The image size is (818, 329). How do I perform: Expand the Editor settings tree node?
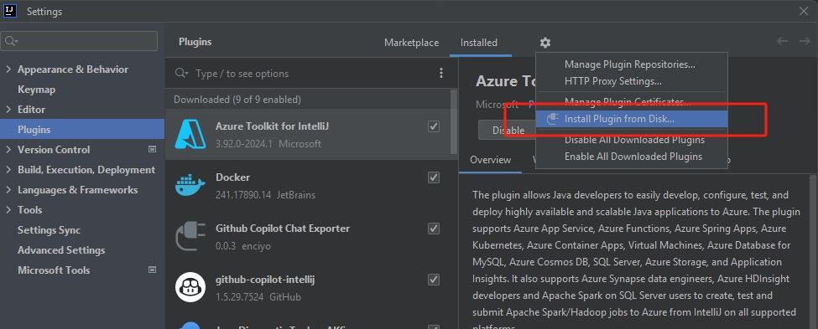[x=8, y=110]
